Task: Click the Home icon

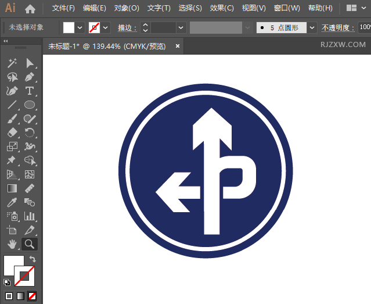Action: tap(30, 9)
